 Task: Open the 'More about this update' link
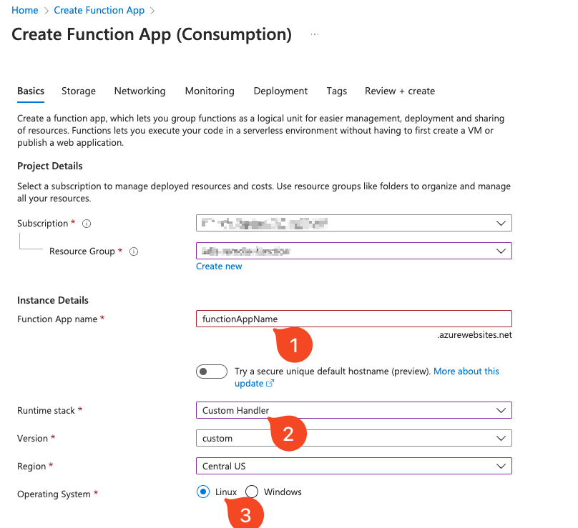point(466,372)
